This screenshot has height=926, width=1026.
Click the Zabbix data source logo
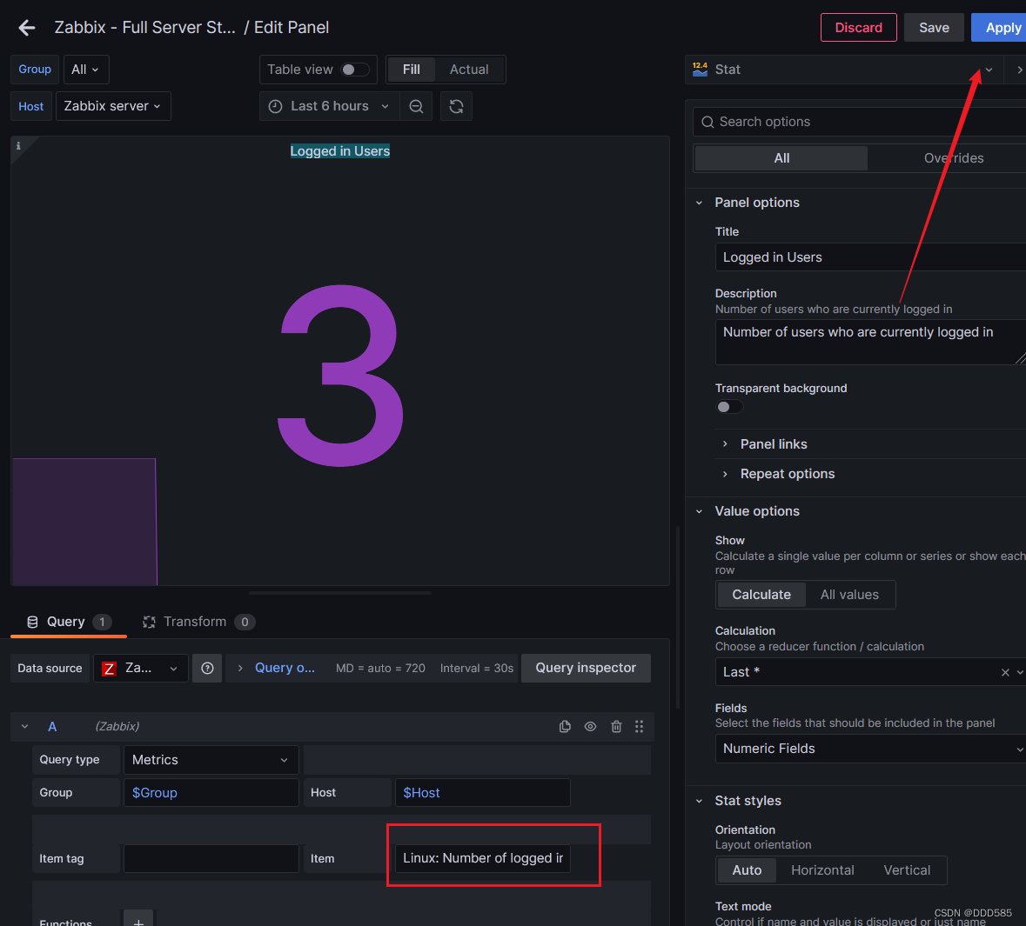coord(110,669)
